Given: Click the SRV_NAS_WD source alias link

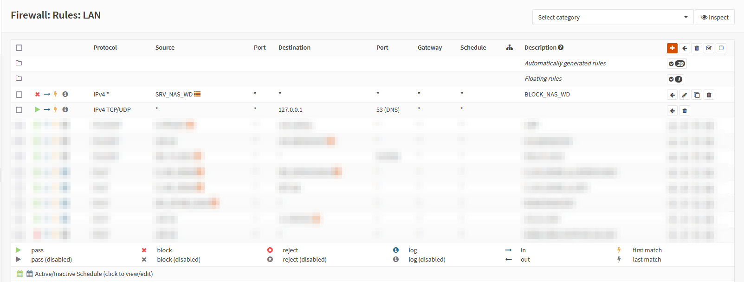Looking at the screenshot, I should [x=174, y=95].
